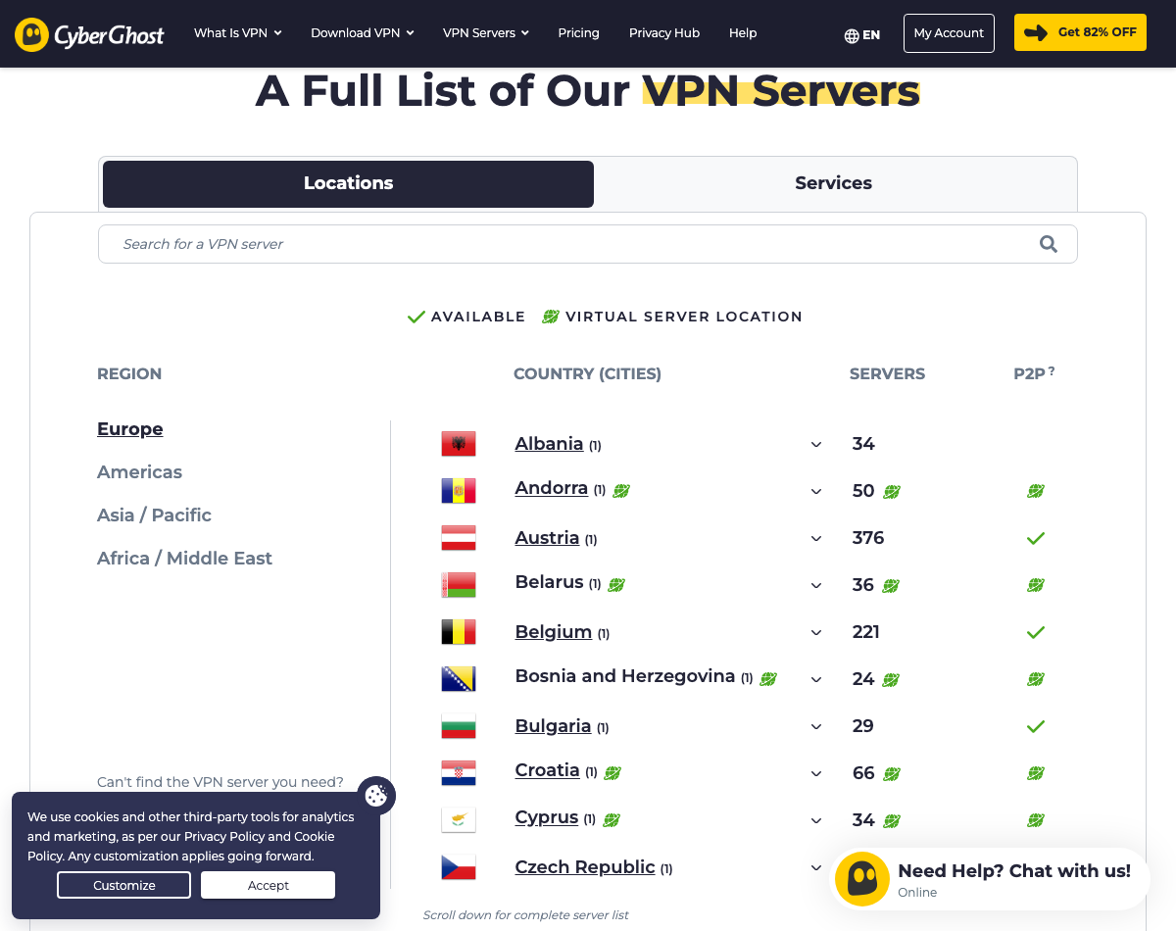Click the Bulgaria flag icon

[459, 726]
